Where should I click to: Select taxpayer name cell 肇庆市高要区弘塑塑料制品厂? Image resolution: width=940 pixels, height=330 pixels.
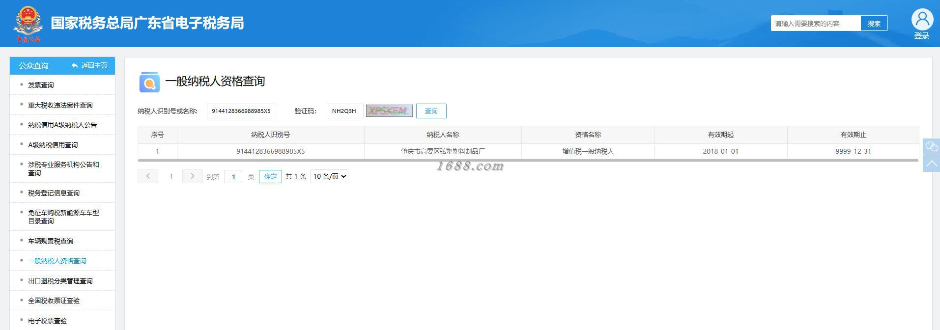(443, 151)
